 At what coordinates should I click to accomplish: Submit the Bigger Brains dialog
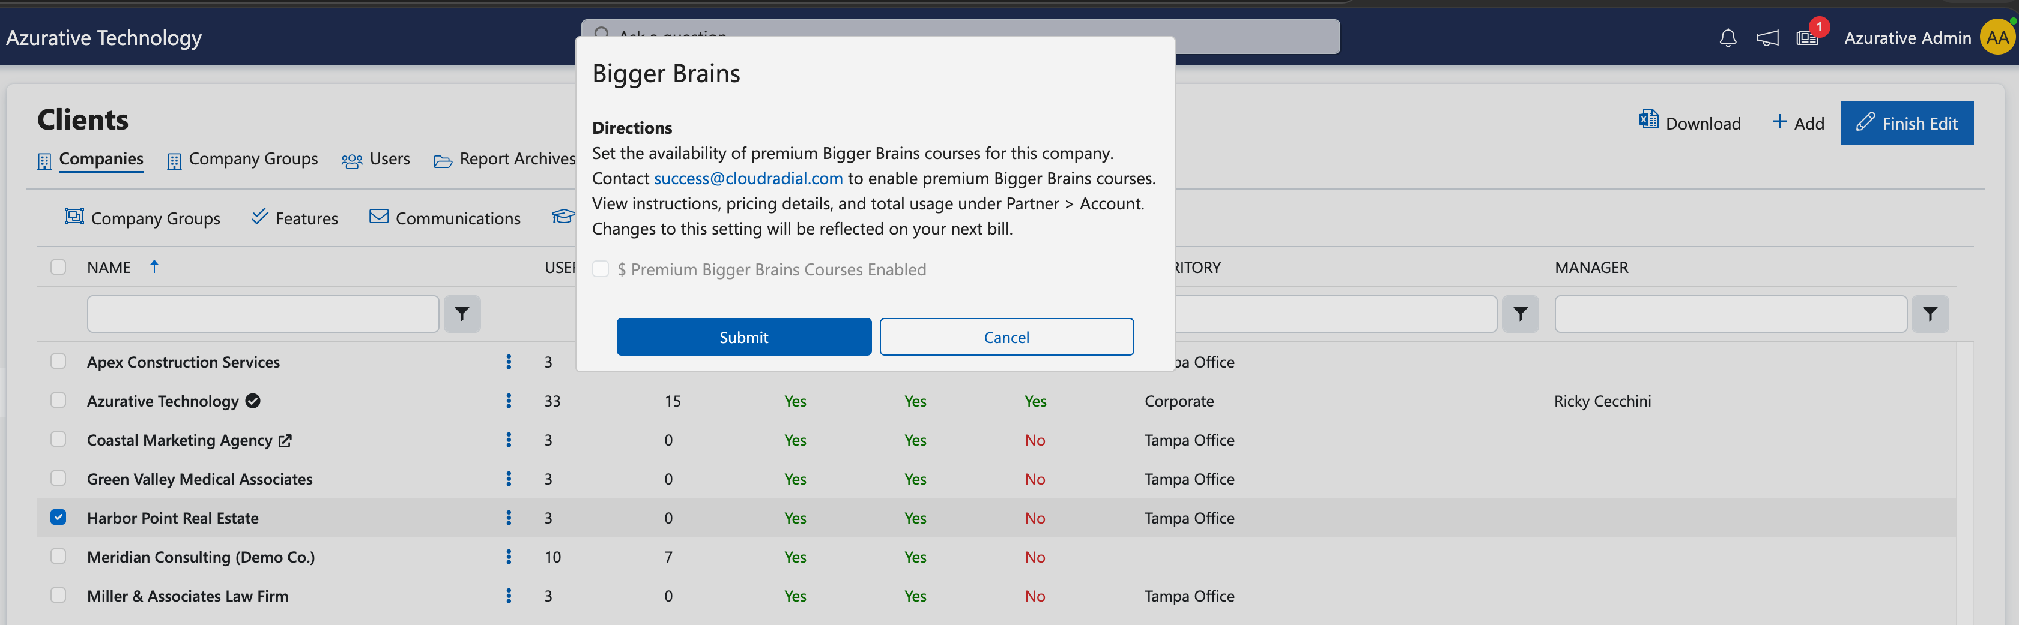point(744,336)
